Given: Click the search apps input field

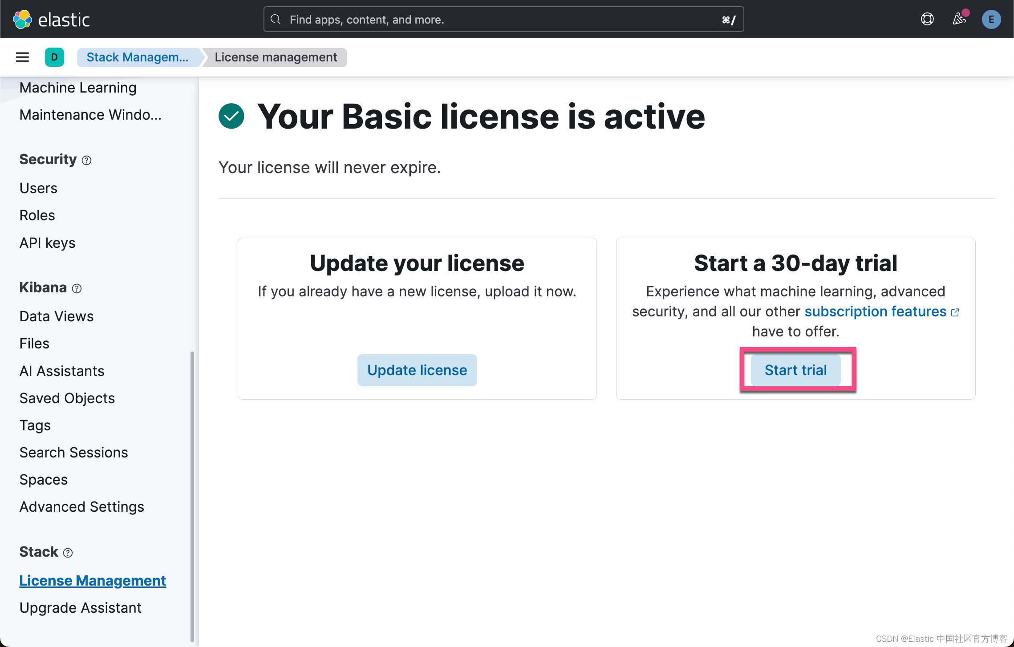Looking at the screenshot, I should [503, 19].
